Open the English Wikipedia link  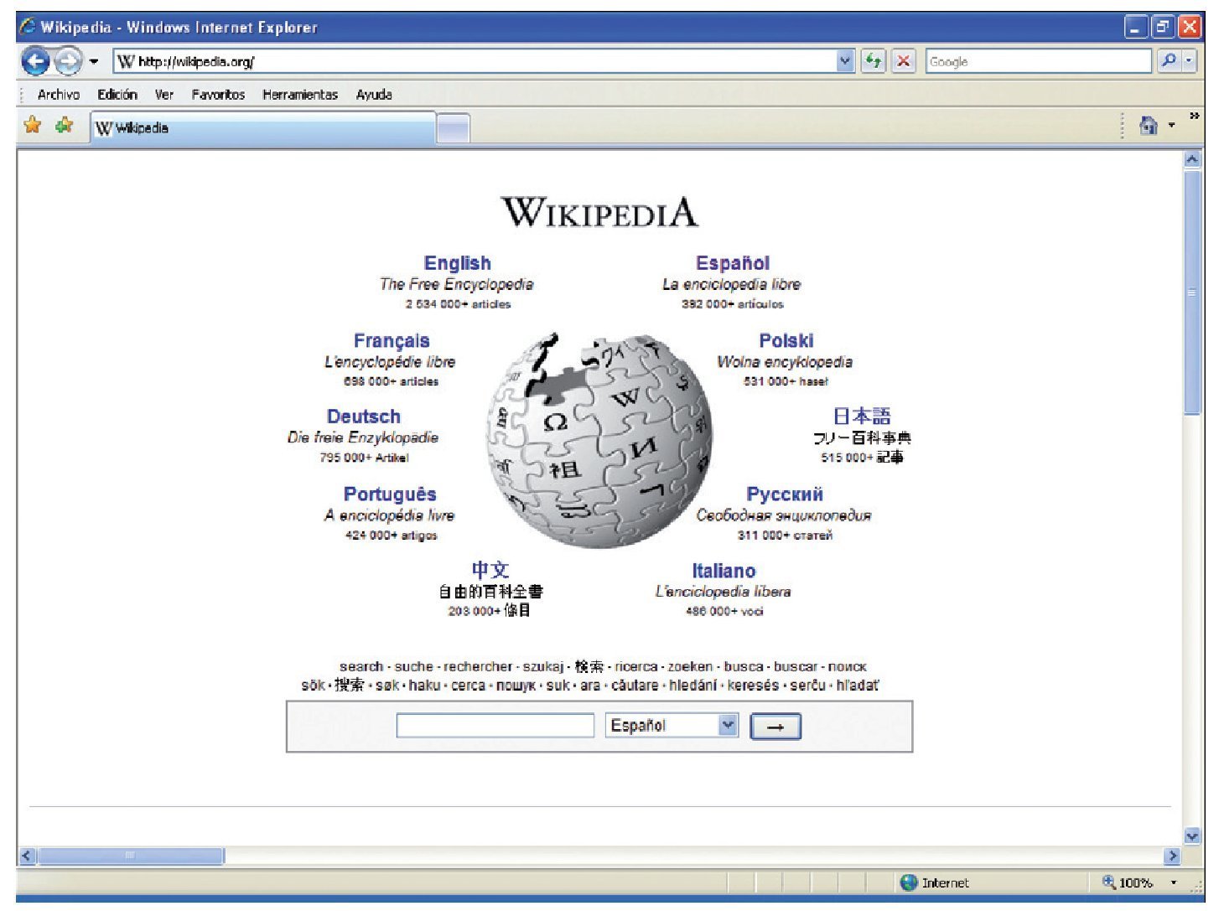457,263
